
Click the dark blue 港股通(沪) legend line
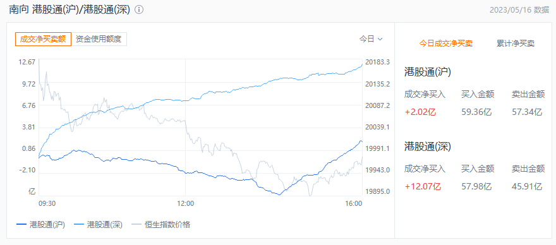coord(21,224)
